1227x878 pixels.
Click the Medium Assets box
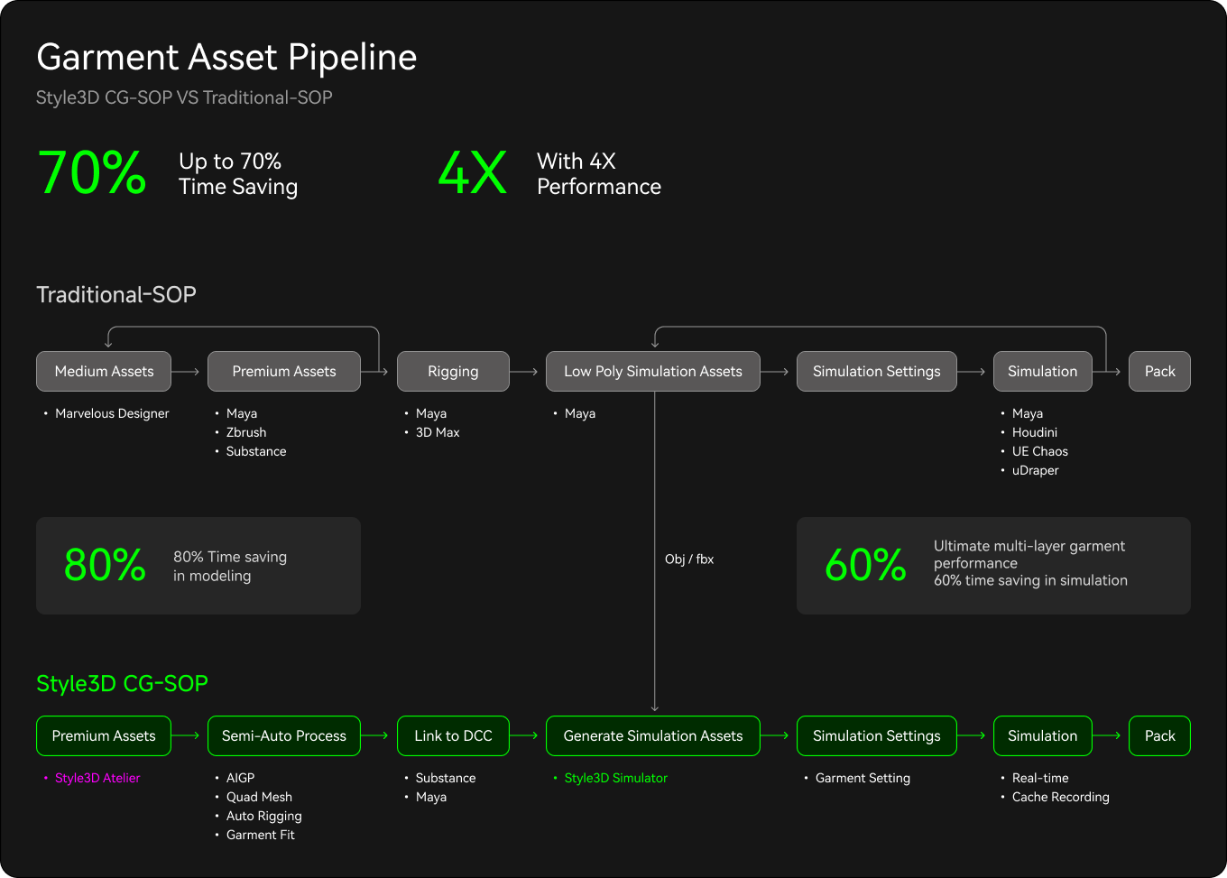104,371
